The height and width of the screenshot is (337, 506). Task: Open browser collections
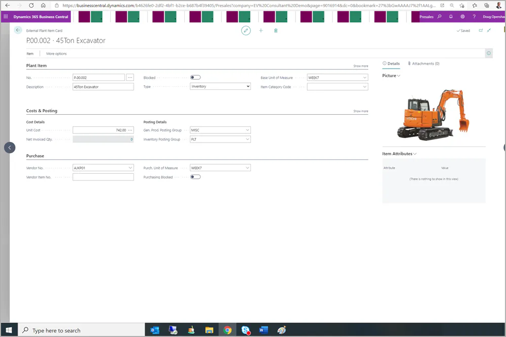click(486, 6)
